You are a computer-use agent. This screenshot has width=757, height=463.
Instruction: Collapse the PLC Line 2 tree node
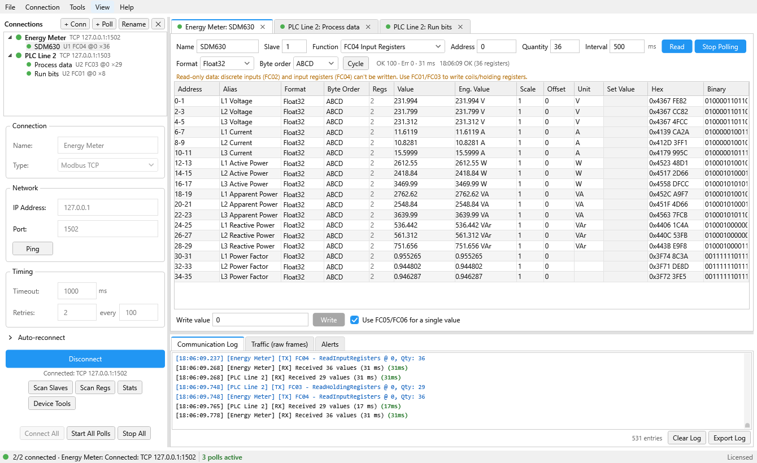pyautogui.click(x=10, y=56)
